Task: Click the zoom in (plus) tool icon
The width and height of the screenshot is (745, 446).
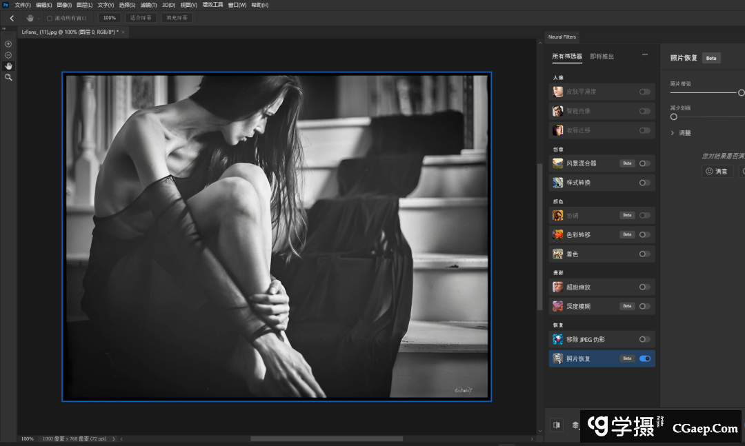Action: [x=8, y=44]
